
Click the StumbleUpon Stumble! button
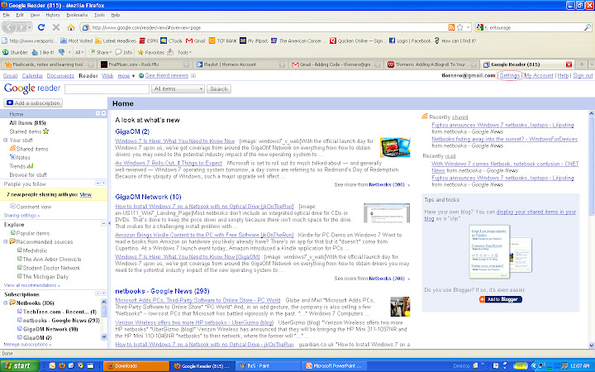15,52
